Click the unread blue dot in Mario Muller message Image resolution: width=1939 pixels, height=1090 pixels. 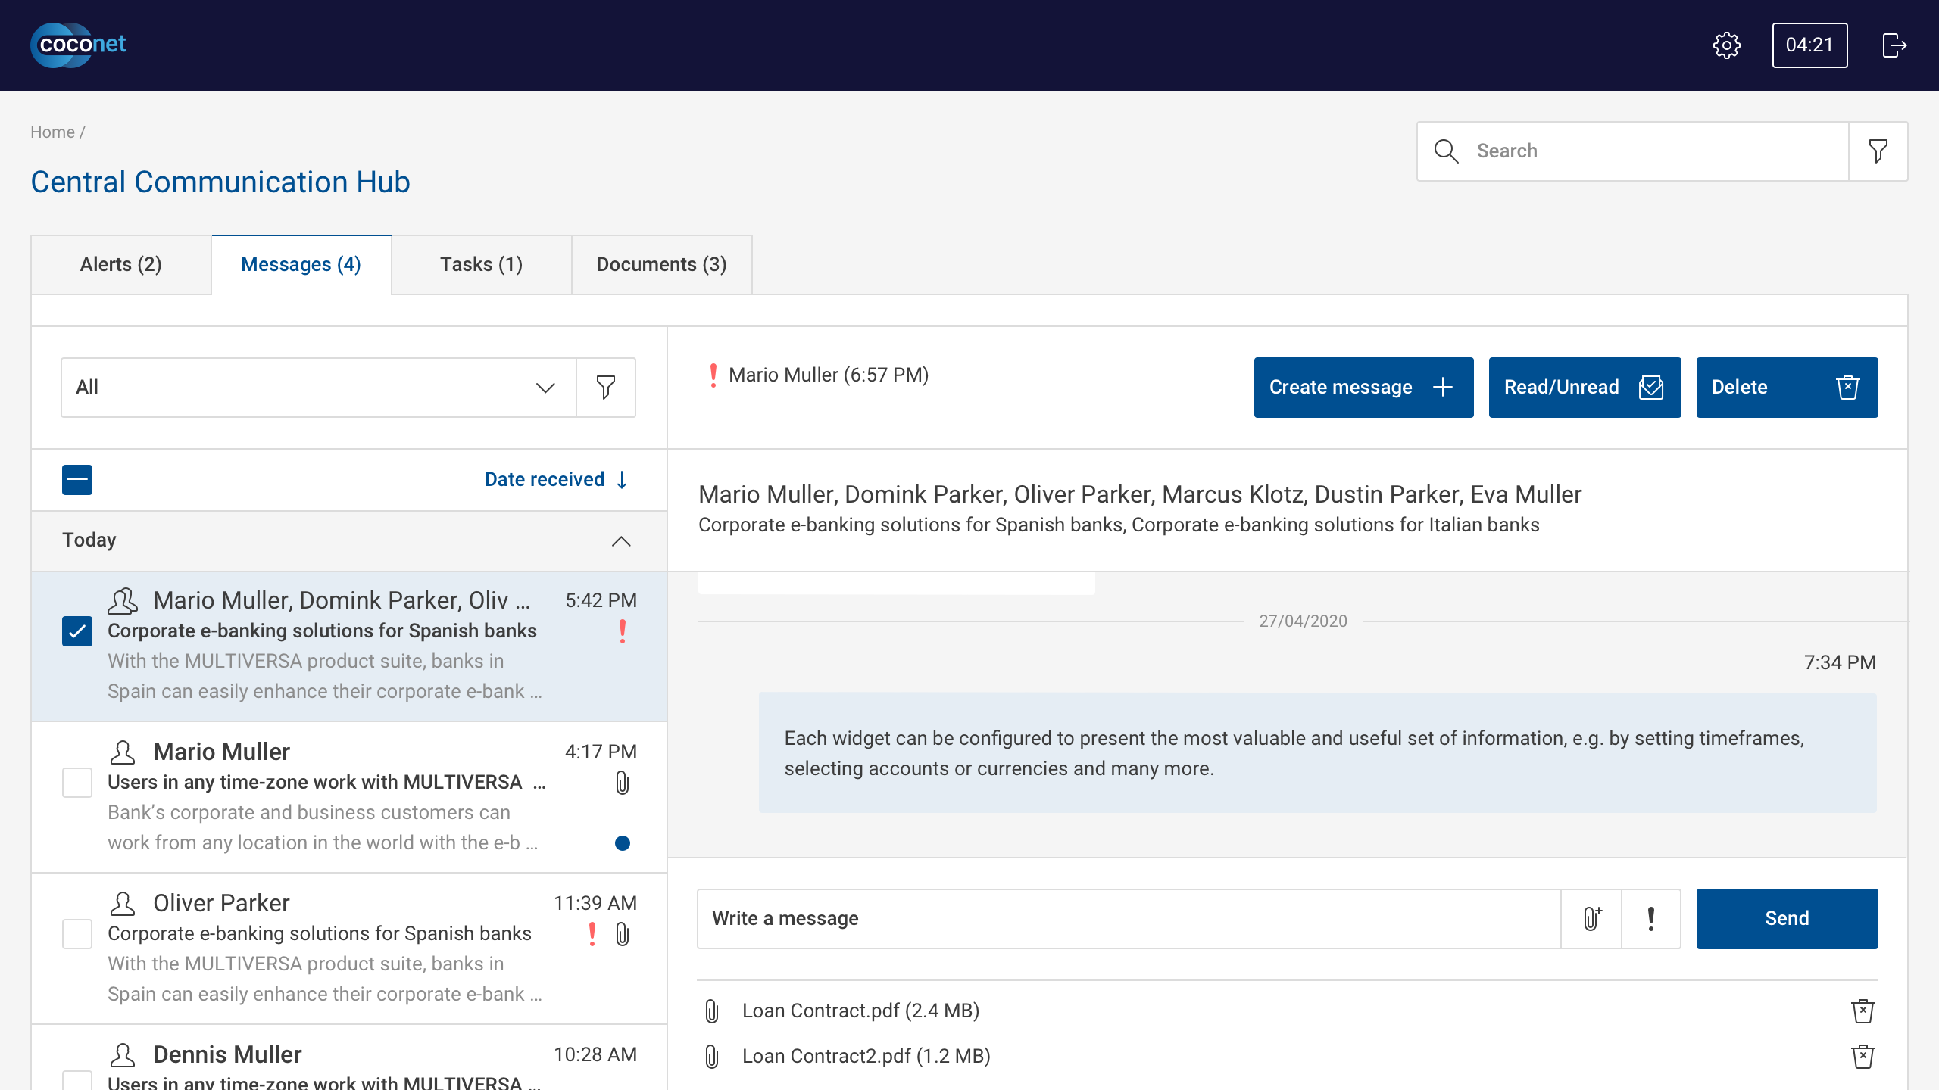[623, 843]
